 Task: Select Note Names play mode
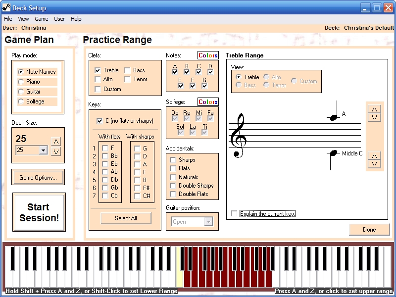pos(38,72)
